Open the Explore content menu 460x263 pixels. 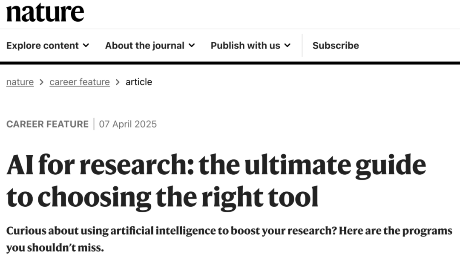click(43, 45)
